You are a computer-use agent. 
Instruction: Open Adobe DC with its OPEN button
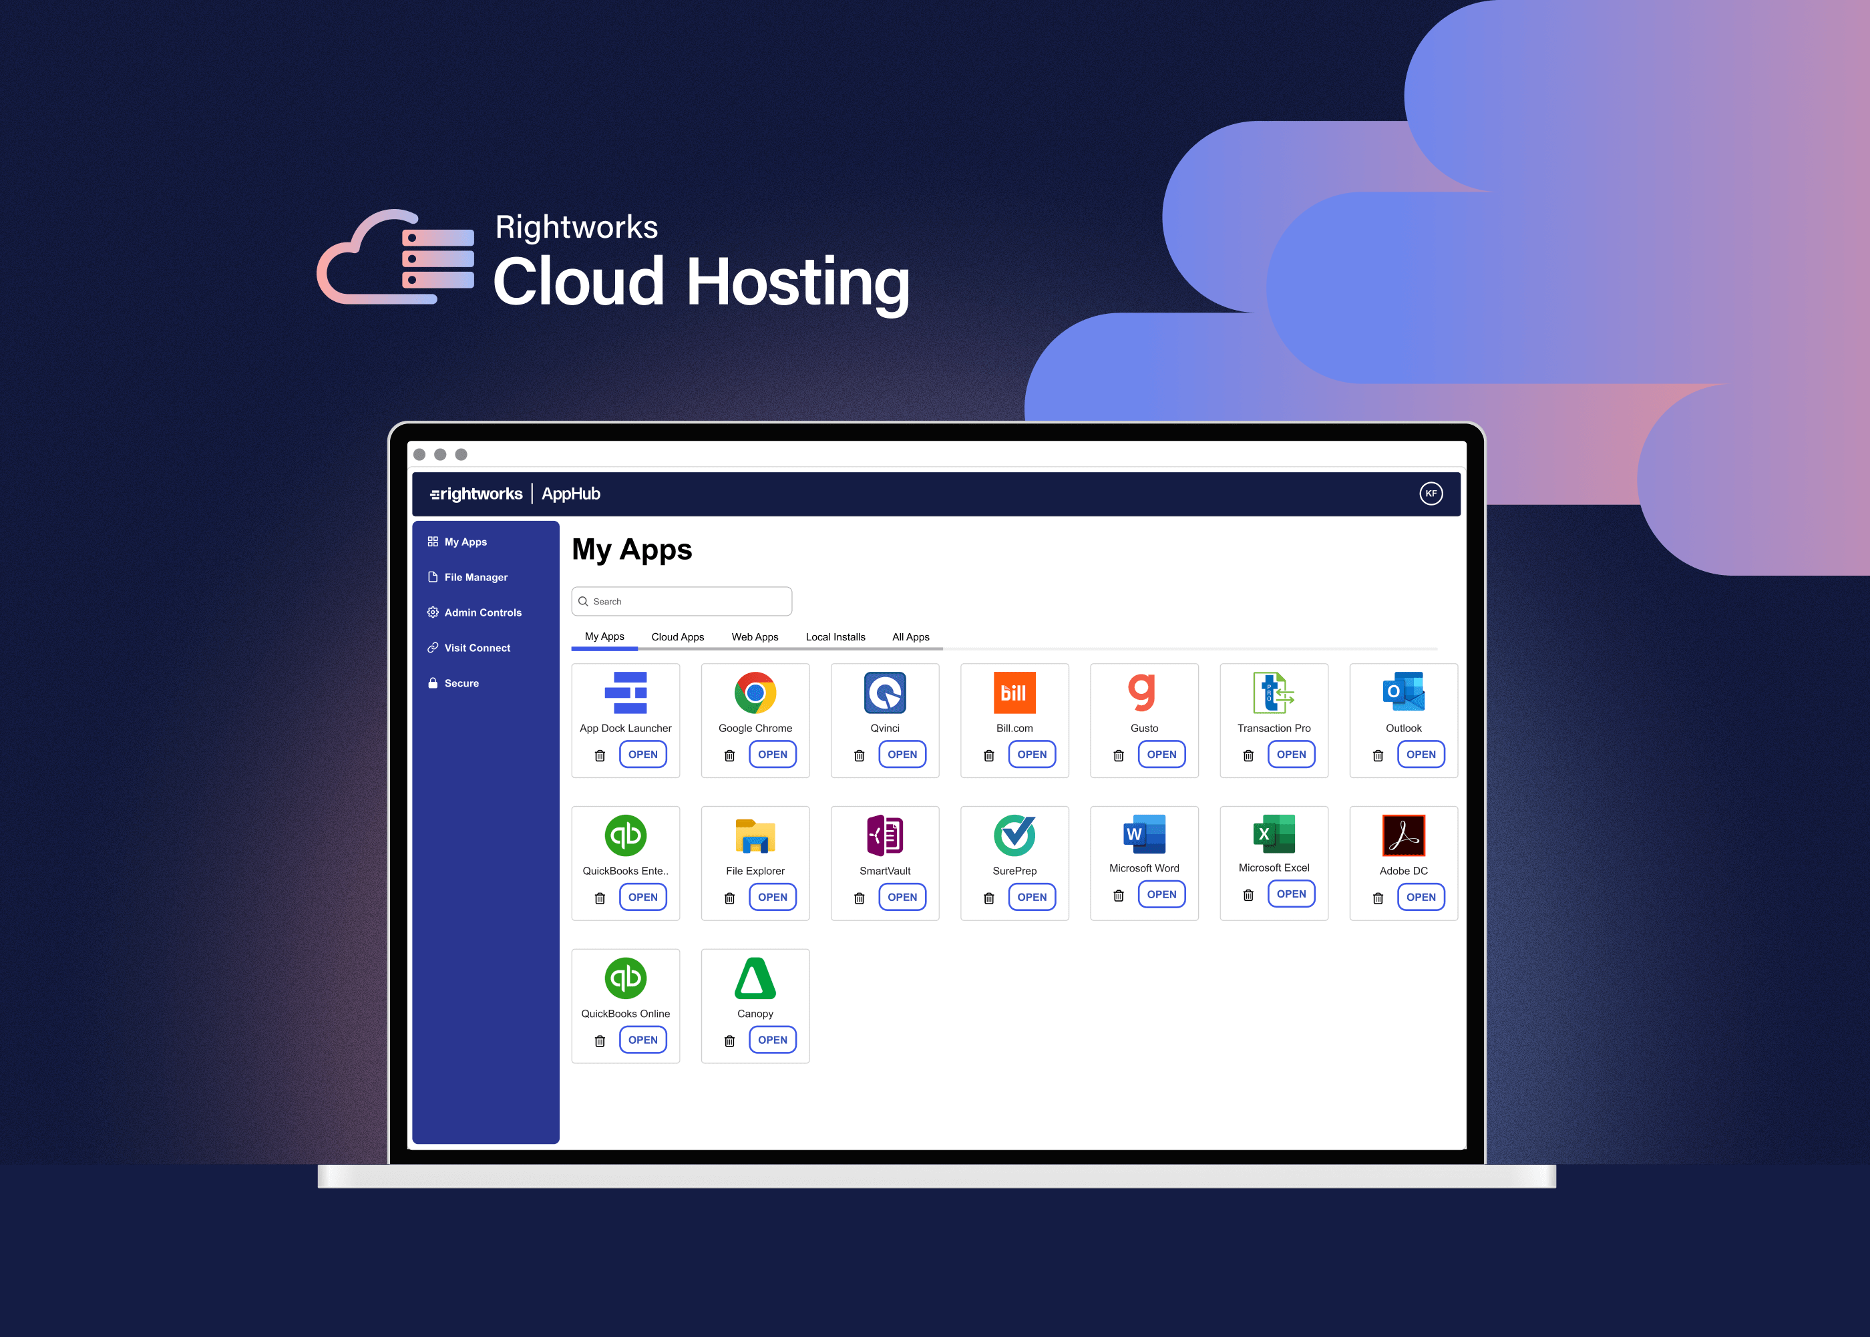pyautogui.click(x=1421, y=898)
